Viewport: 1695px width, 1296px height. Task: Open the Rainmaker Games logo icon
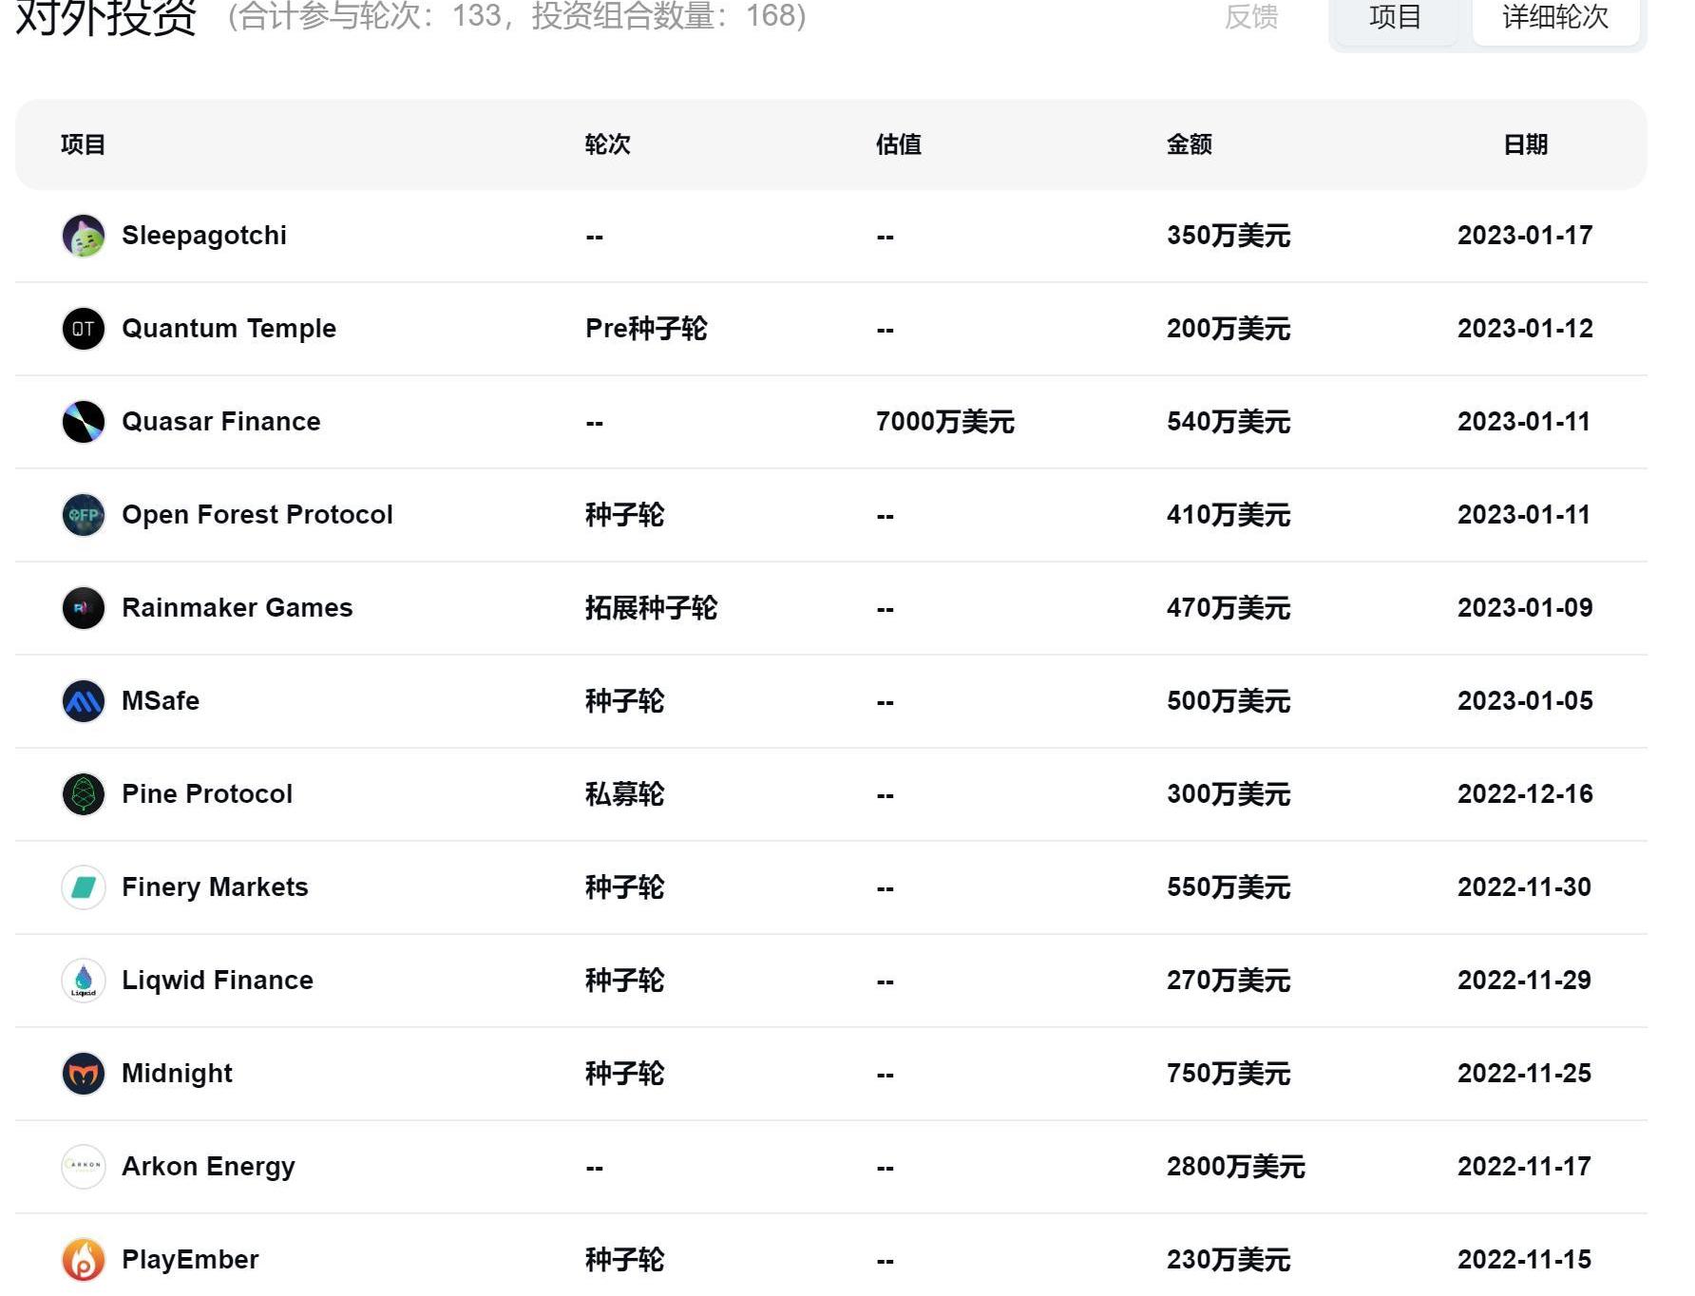(x=84, y=608)
